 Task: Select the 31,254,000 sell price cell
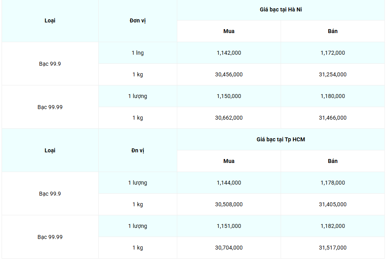[x=333, y=74]
